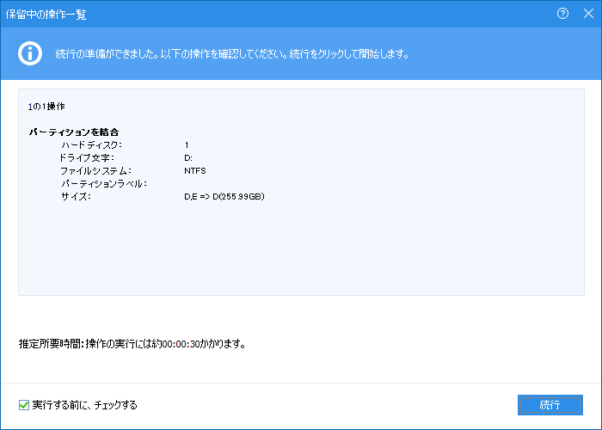Click the 保留中の操作一覧 window title
The width and height of the screenshot is (602, 430).
pos(46,15)
